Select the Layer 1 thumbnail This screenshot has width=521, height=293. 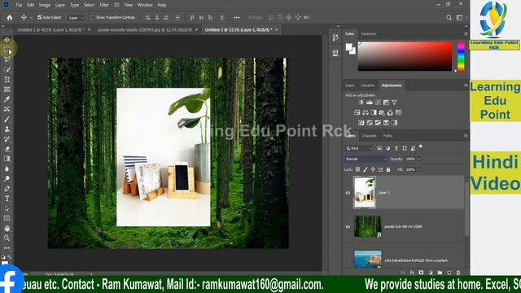tap(365, 192)
